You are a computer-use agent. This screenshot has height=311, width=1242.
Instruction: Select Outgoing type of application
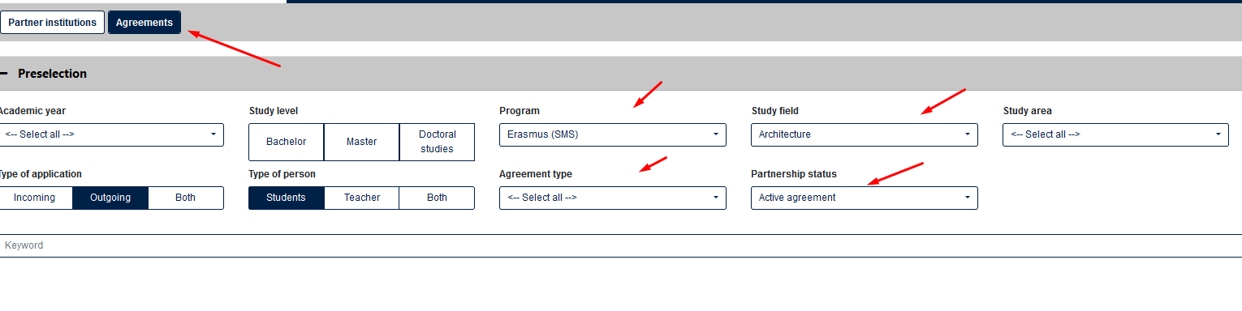[x=110, y=198]
